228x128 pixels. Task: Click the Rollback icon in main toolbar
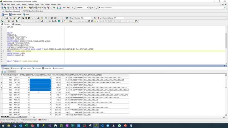[x=60, y=7]
